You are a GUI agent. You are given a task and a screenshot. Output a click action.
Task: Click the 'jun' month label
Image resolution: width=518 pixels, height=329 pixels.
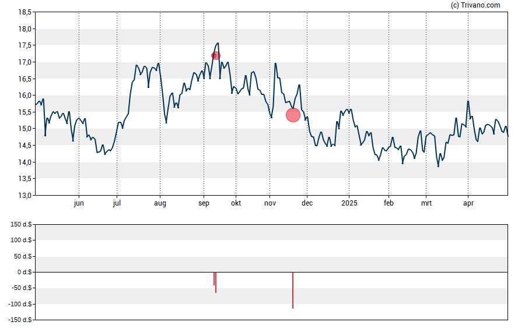[x=79, y=203]
